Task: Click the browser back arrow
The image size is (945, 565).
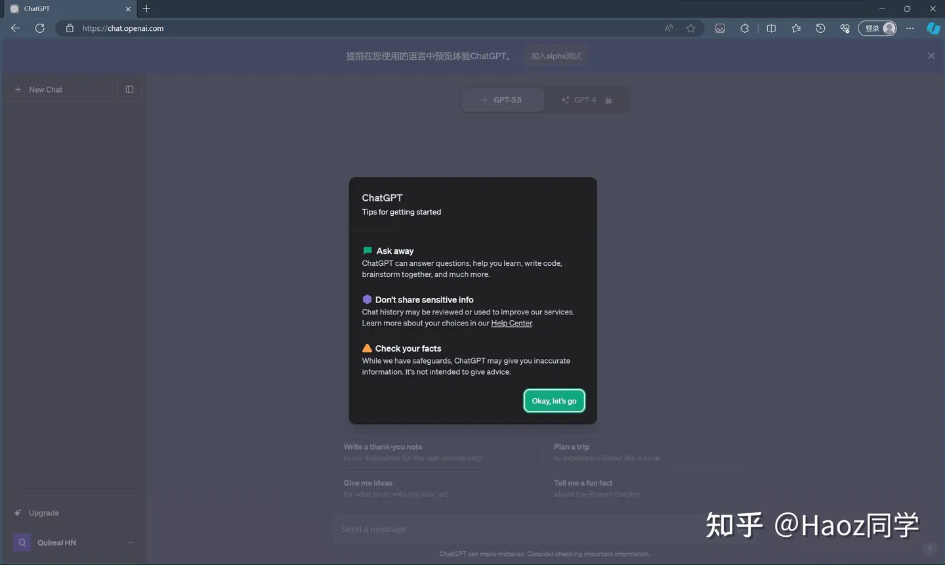Action: (x=15, y=28)
